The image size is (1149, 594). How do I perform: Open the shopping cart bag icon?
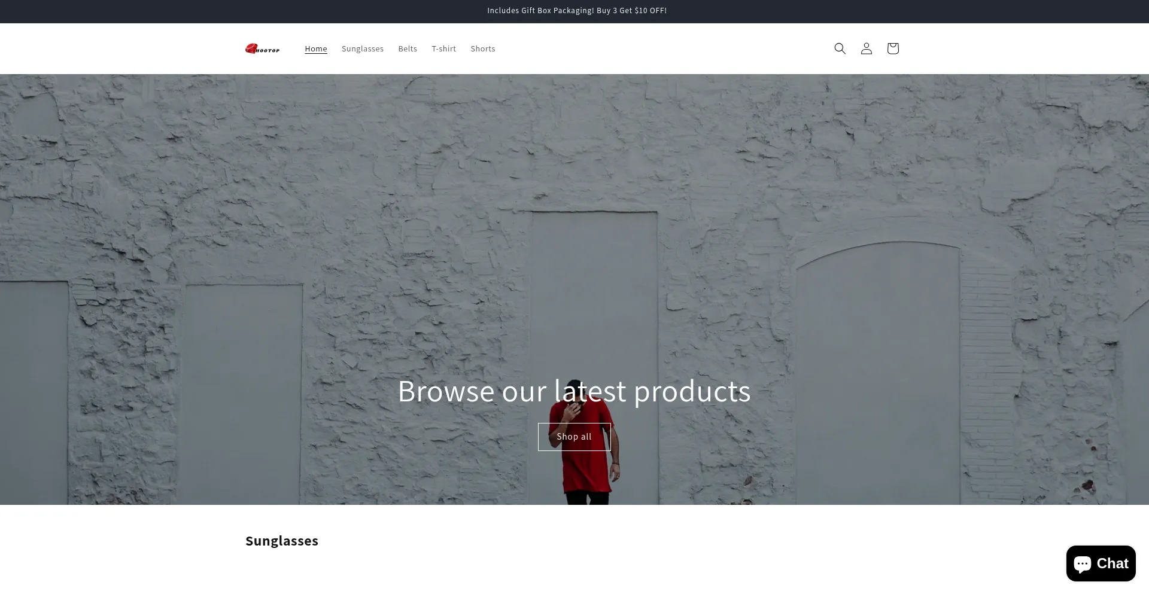click(x=892, y=48)
